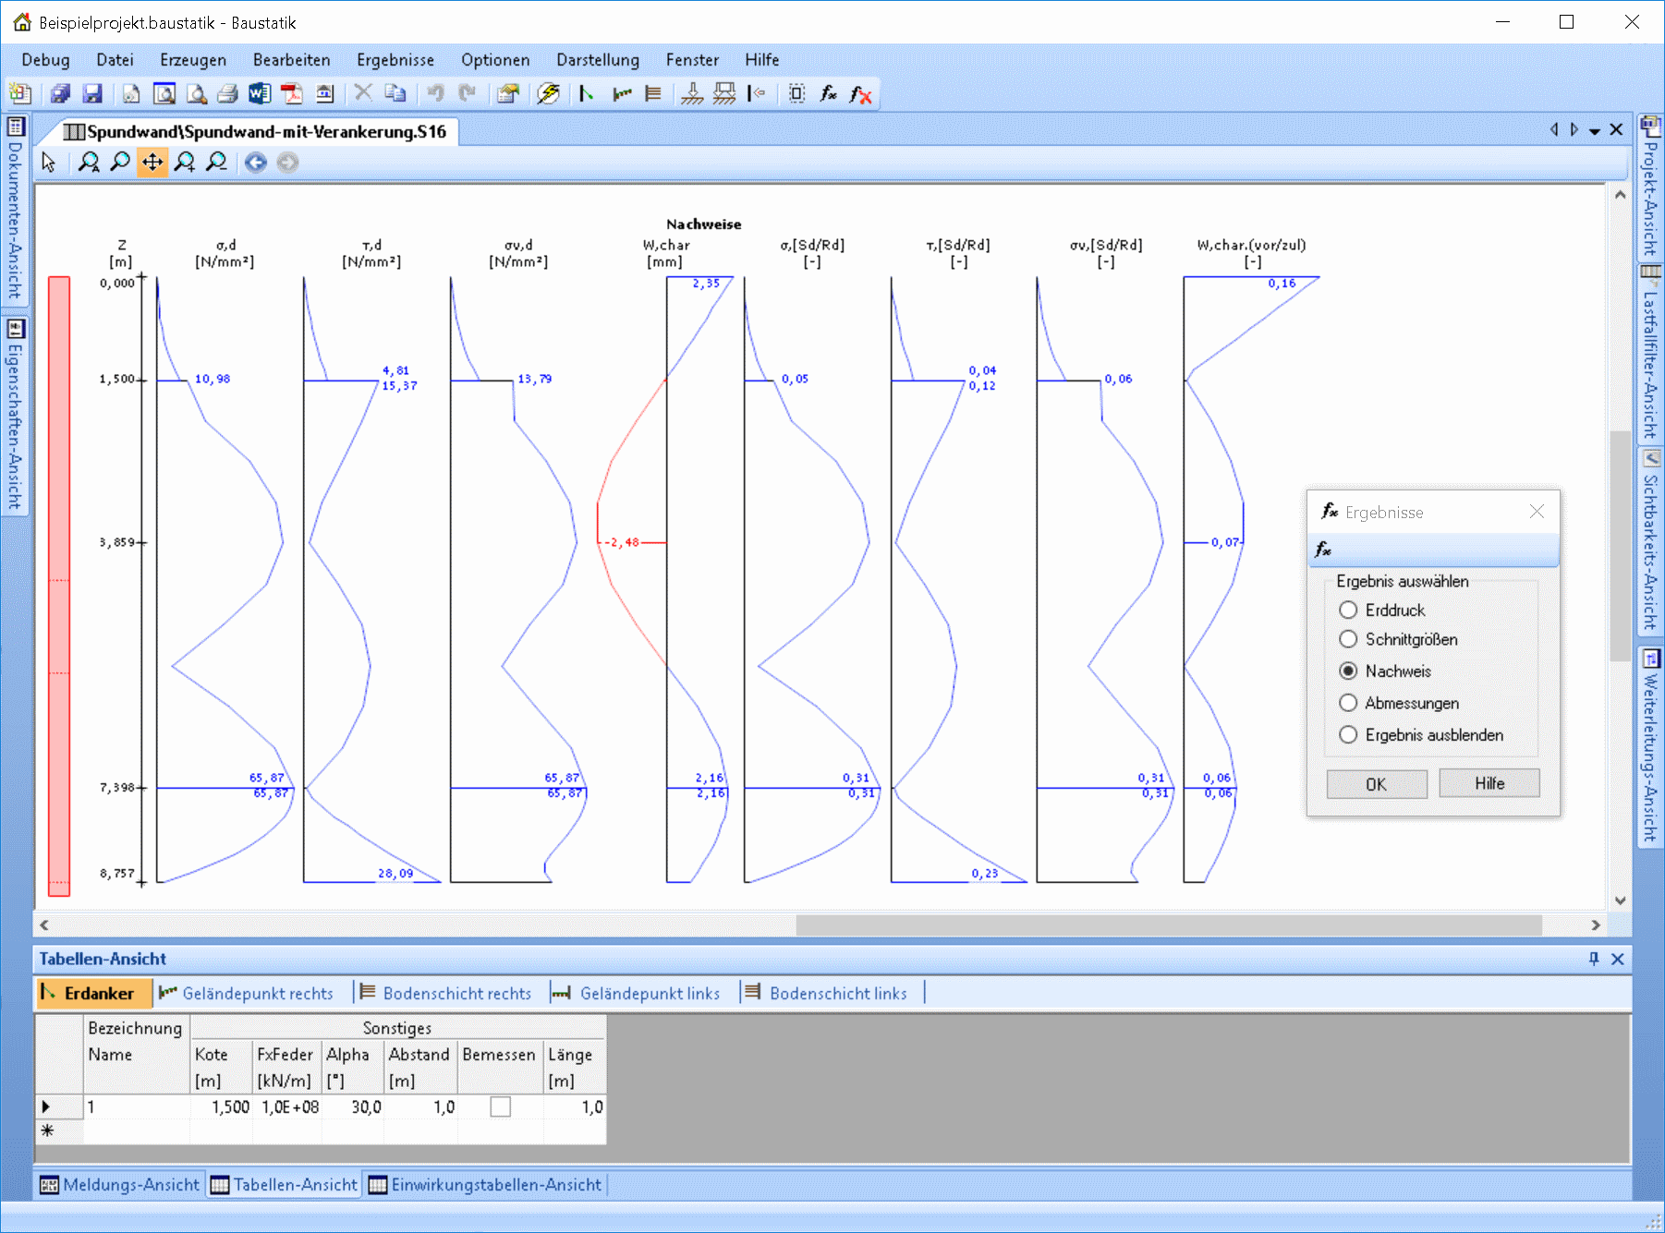Click the printer icon
1665x1233 pixels.
[x=228, y=93]
